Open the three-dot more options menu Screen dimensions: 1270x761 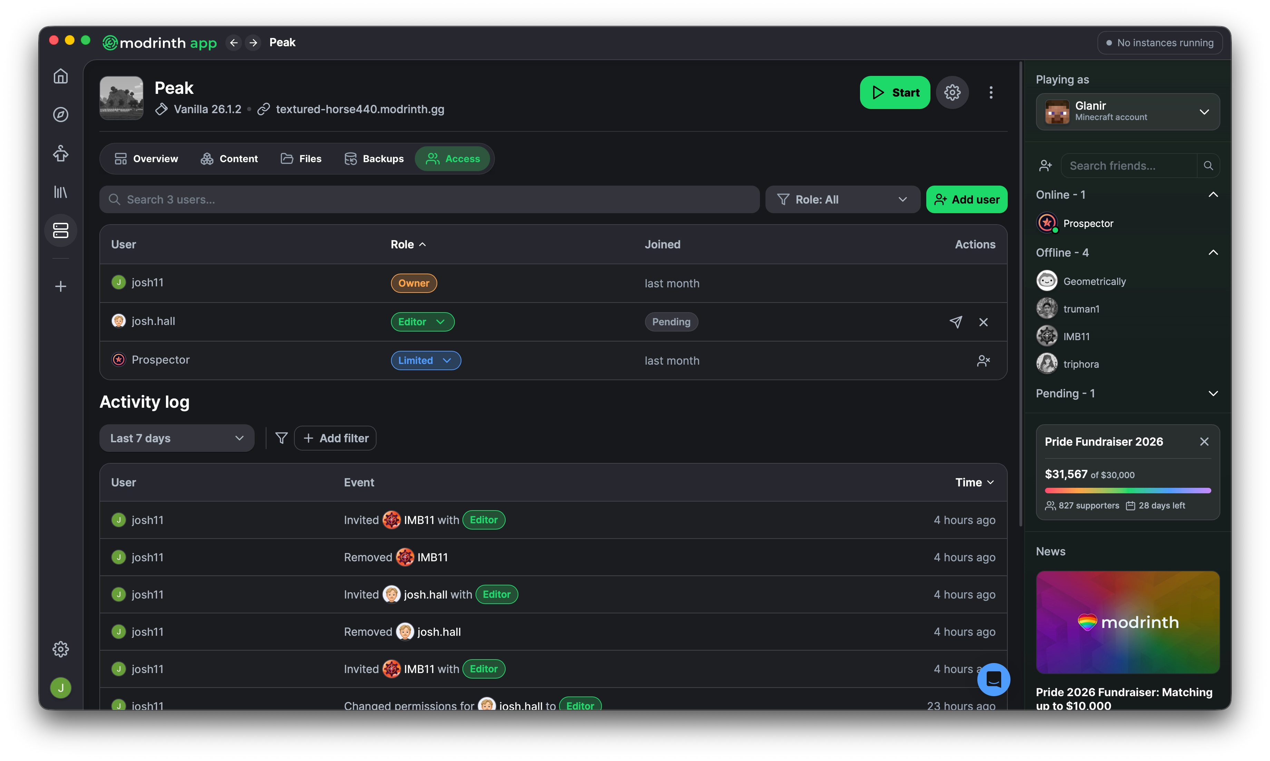click(991, 92)
